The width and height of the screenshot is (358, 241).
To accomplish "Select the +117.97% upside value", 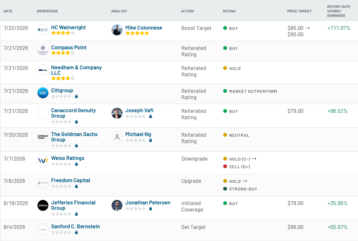I will (339, 28).
